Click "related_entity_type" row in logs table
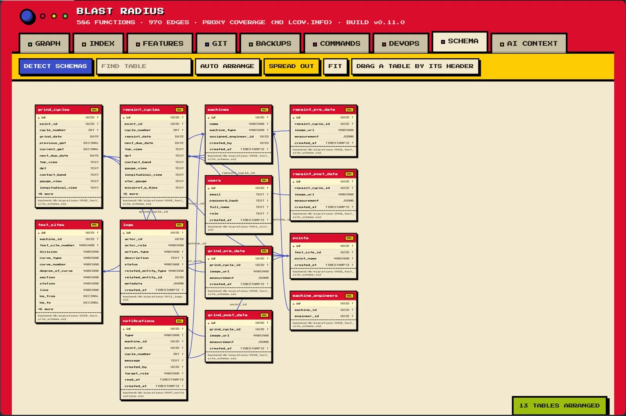626x416 pixels. click(x=154, y=271)
